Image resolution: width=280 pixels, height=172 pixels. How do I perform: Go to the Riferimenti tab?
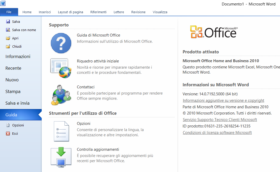[98, 12]
